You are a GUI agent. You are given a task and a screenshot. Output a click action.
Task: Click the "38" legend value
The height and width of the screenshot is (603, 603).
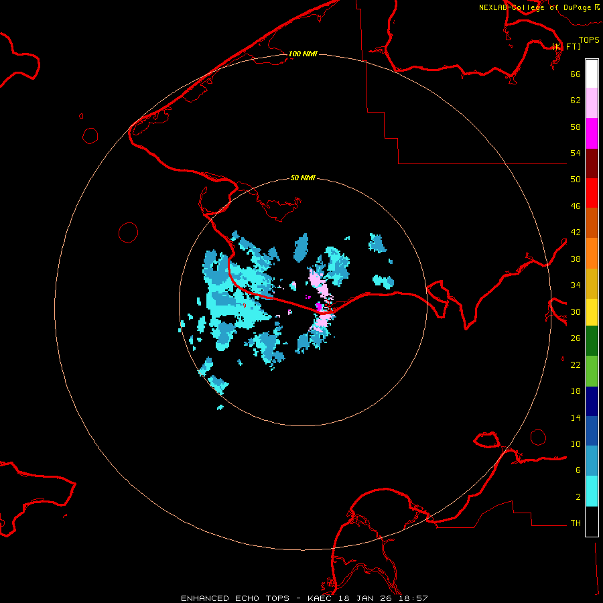576,259
